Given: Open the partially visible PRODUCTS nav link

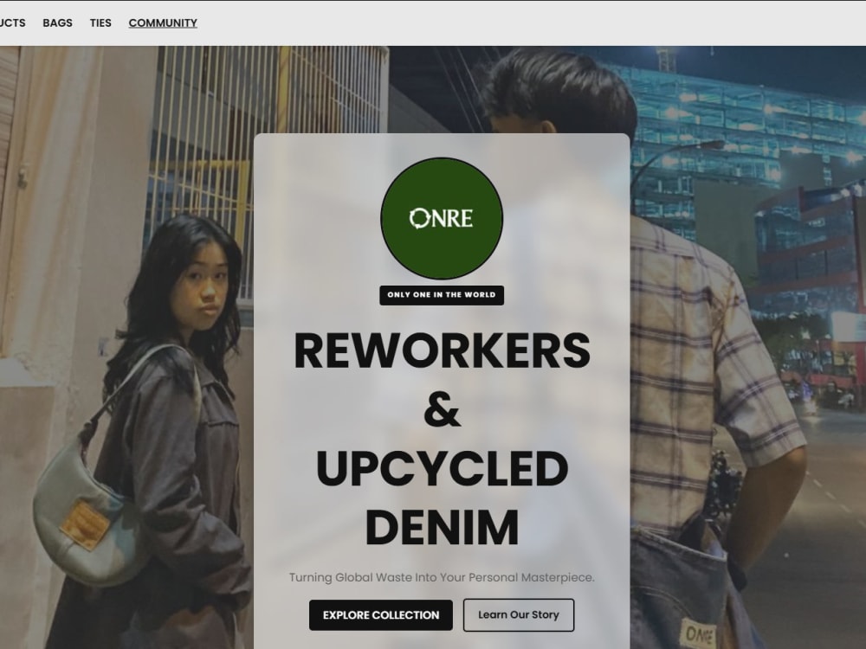Looking at the screenshot, I should click(x=12, y=22).
